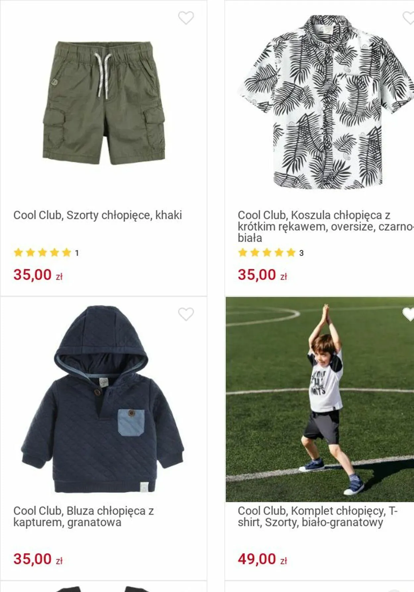Add khaki shorts to wishlist via heart icon
This screenshot has height=592, width=414.
[186, 18]
